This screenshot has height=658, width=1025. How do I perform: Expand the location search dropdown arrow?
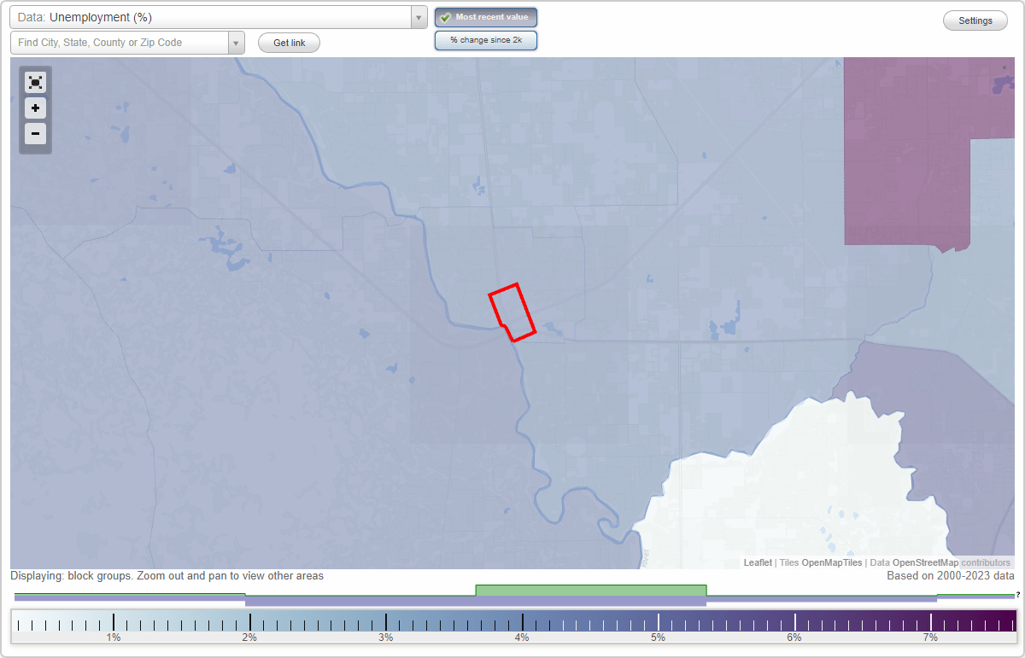(x=237, y=43)
